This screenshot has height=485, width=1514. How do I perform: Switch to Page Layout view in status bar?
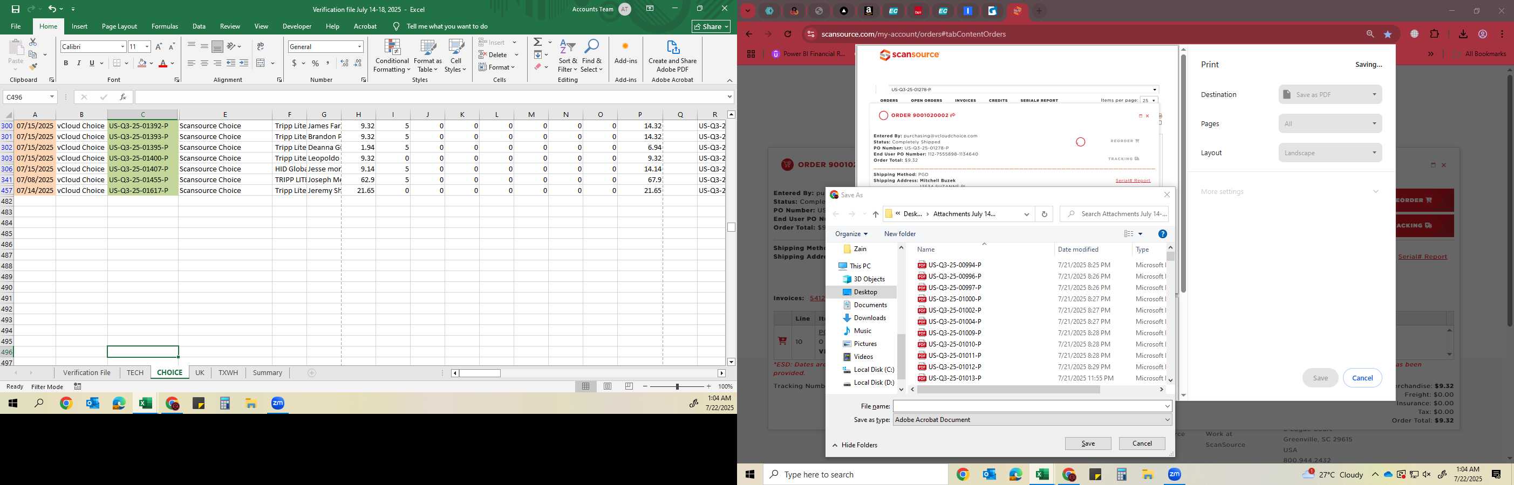608,386
